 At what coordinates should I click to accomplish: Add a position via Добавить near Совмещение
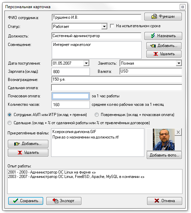point(164,46)
